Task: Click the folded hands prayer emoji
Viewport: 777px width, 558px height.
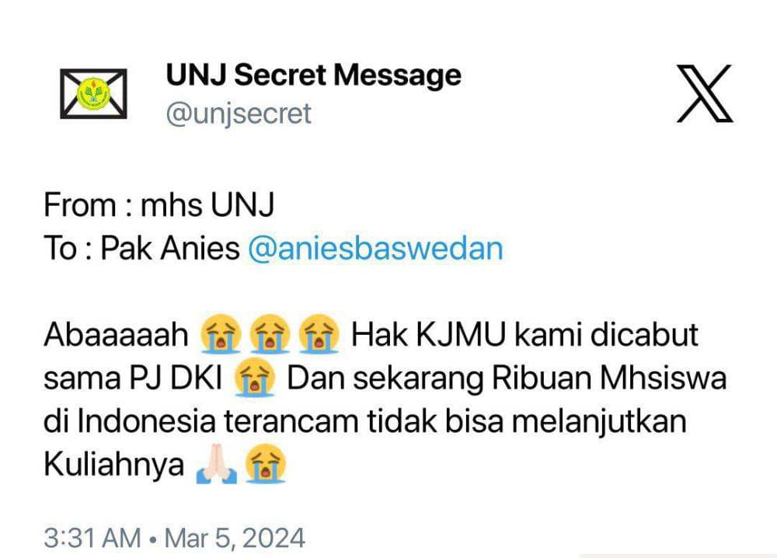Action: (x=216, y=464)
